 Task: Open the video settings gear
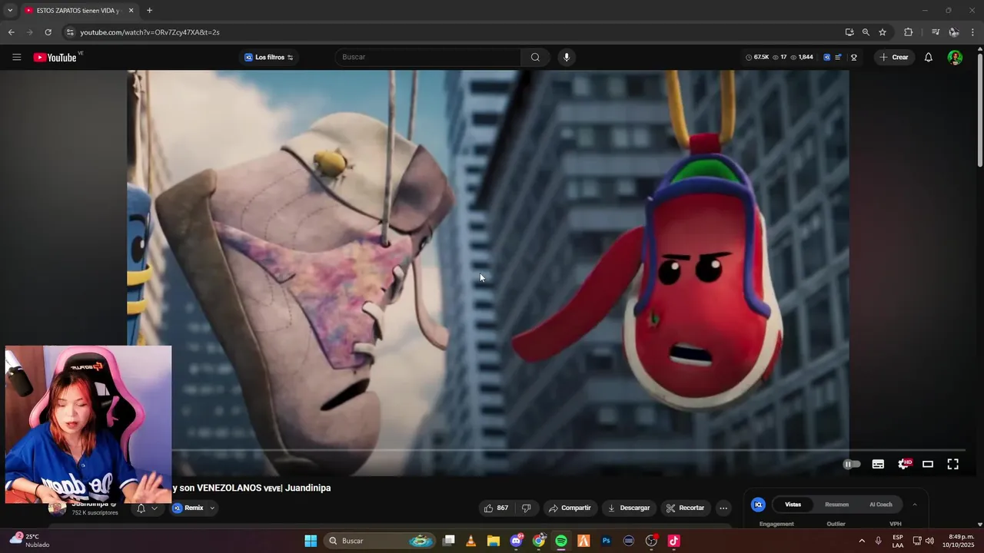(x=903, y=464)
